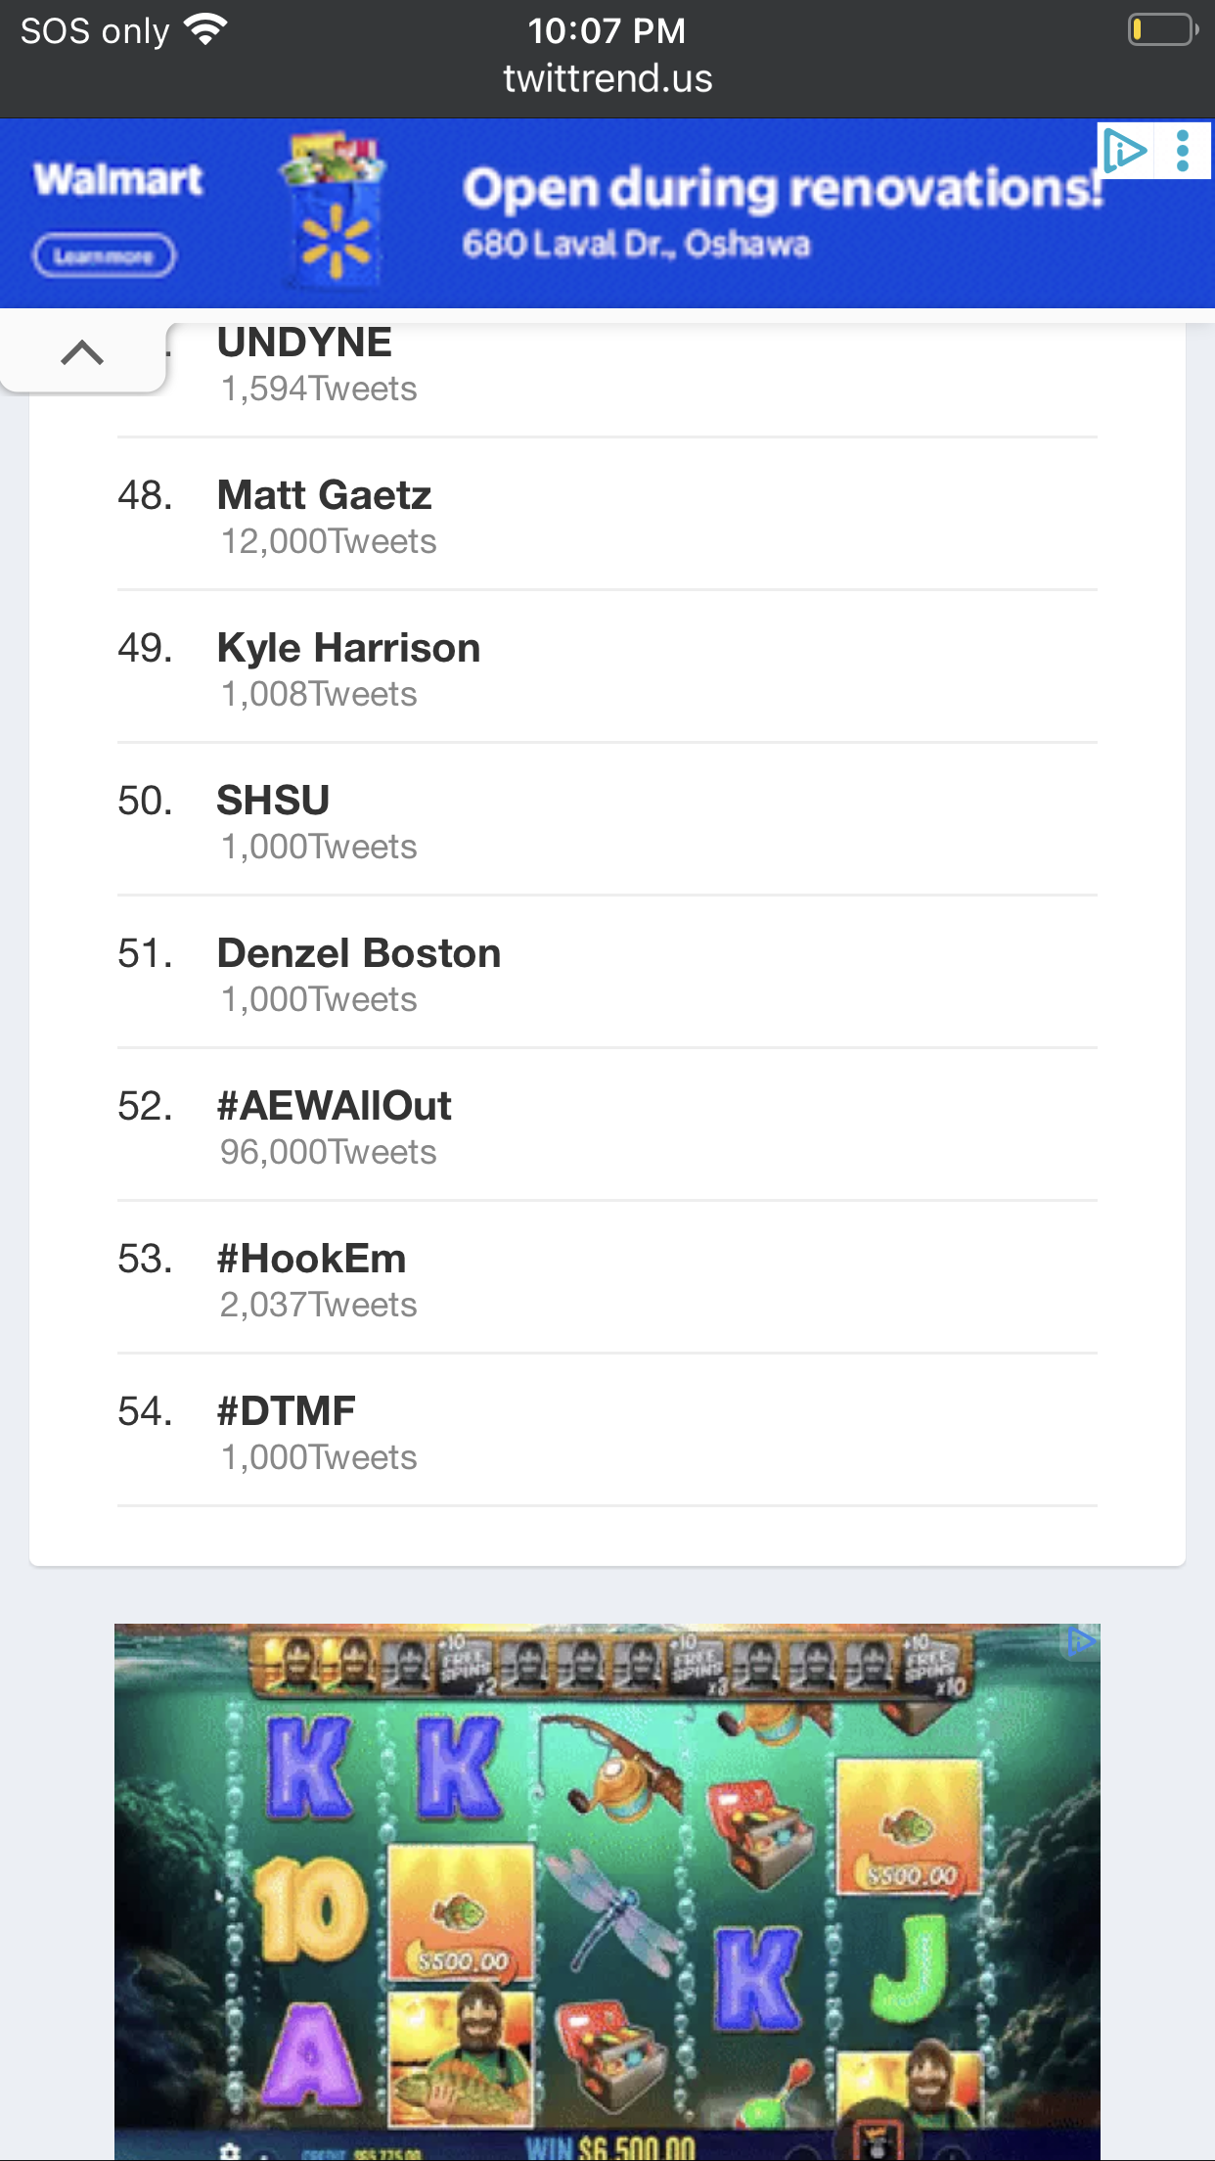The image size is (1215, 2161).
Task: Open the Kyle Harrison trend
Action: coord(348,648)
